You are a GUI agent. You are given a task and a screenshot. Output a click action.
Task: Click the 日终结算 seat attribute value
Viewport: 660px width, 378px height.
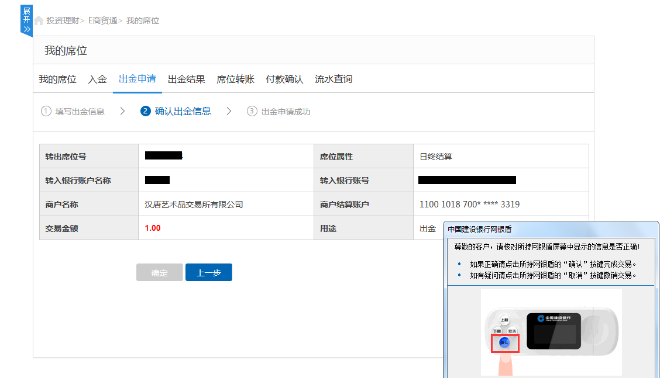[436, 157]
